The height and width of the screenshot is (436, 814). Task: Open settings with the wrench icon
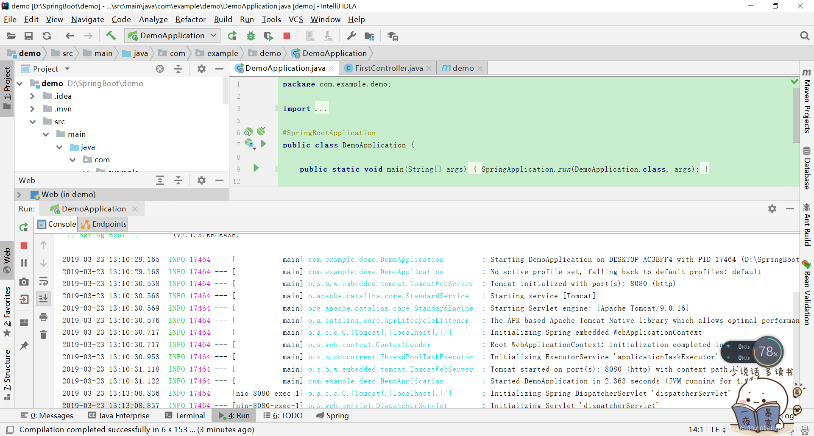tap(351, 36)
